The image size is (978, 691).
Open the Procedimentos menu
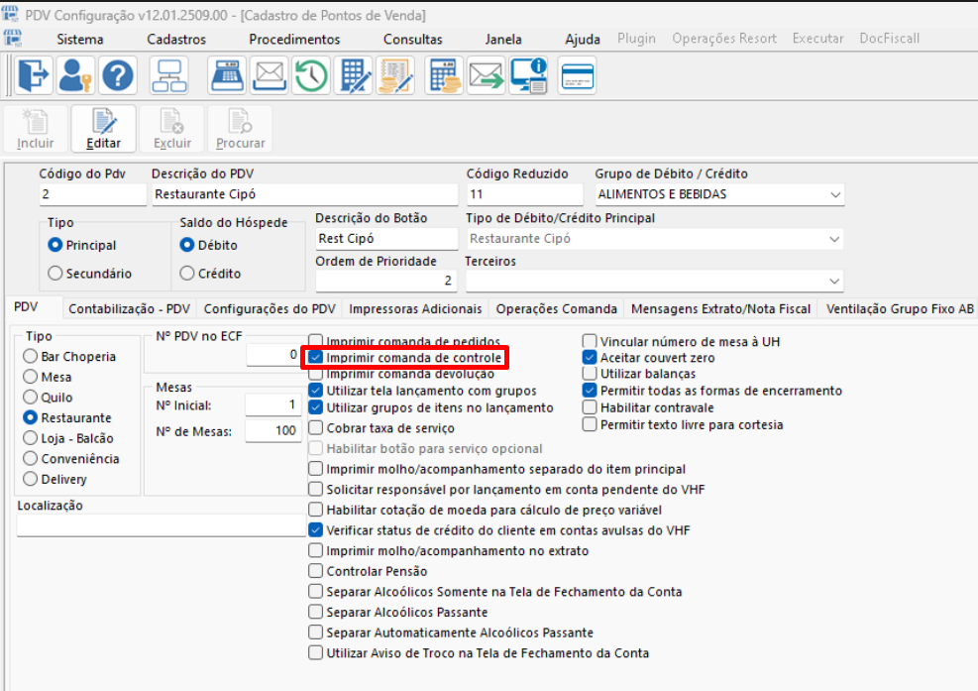(x=294, y=39)
